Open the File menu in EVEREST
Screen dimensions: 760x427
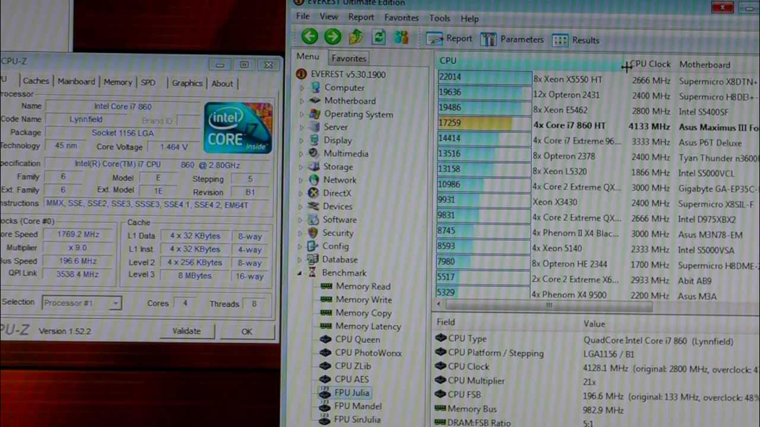303,17
